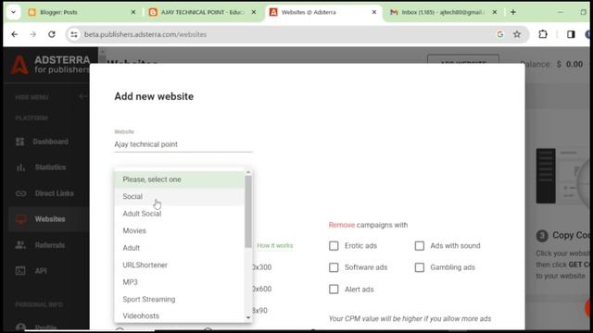Select Videohosts category option
Viewport: 593px width, 333px height.
[x=179, y=315]
